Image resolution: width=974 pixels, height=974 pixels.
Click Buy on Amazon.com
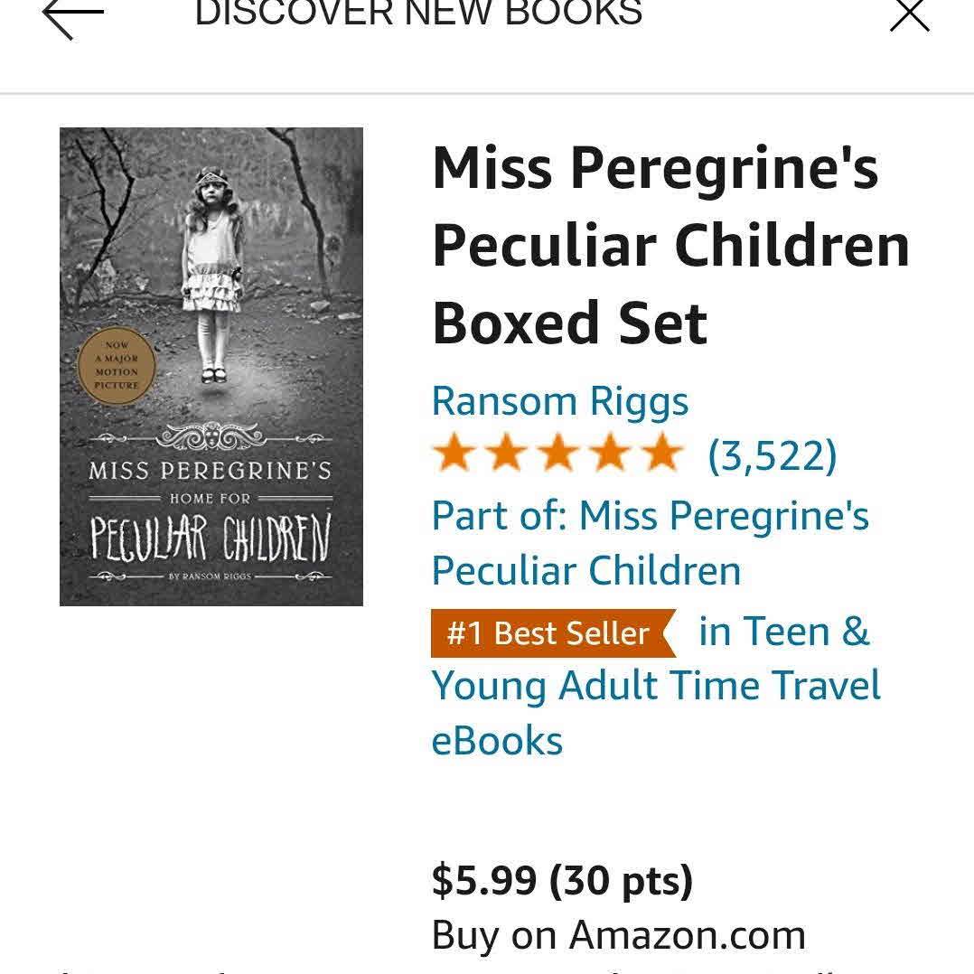click(x=618, y=935)
